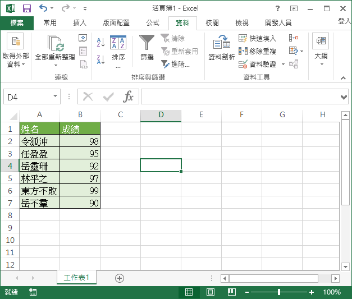352x299 pixels.
Task: Click Flash Fill (快速填入)
Action: pos(257,38)
